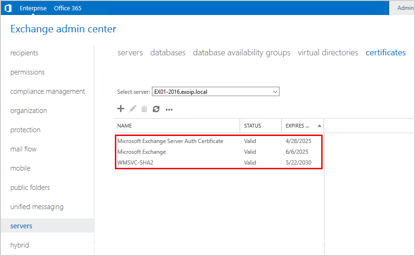Viewport: 415px width, 256px height.
Task: Click the Office logo icon
Action: (x=8, y=8)
